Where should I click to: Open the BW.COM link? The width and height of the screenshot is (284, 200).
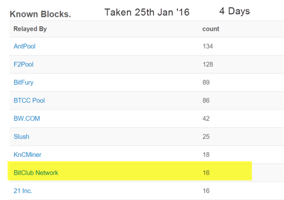tap(27, 118)
